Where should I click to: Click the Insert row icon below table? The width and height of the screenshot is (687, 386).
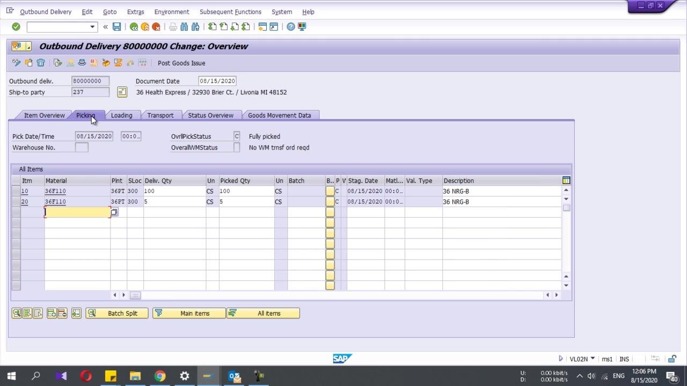[x=52, y=313]
